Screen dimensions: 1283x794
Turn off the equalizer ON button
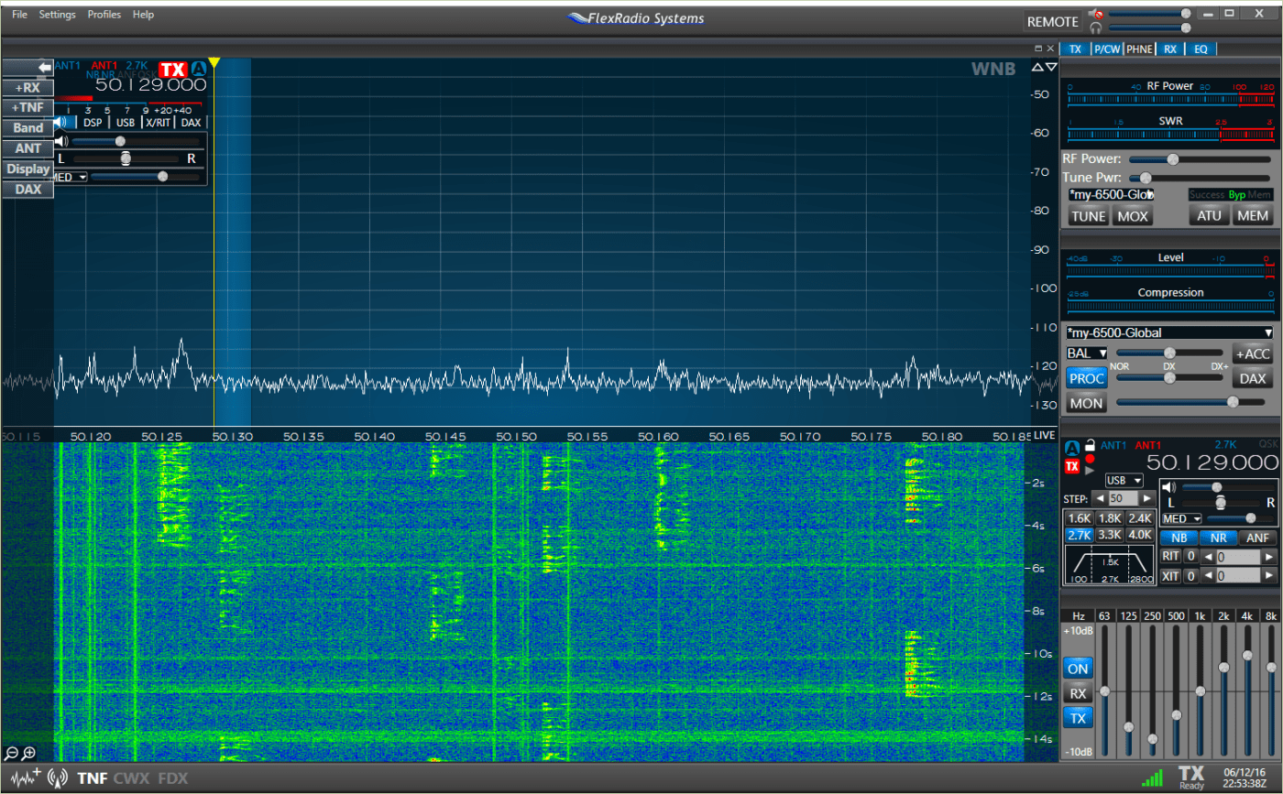click(x=1078, y=669)
